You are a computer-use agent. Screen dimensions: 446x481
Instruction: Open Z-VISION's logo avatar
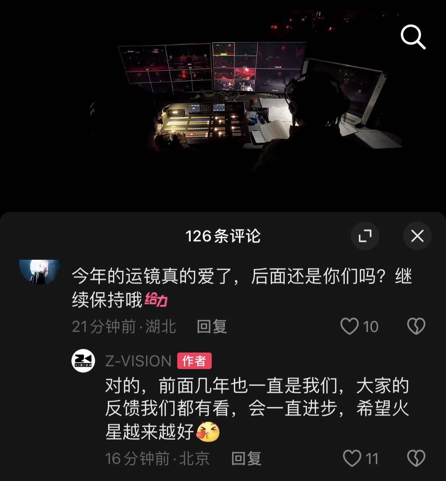point(83,361)
